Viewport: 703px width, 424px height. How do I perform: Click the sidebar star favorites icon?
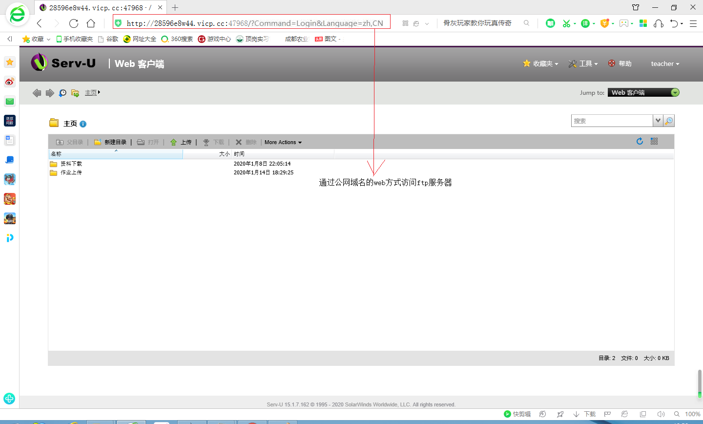pos(10,62)
